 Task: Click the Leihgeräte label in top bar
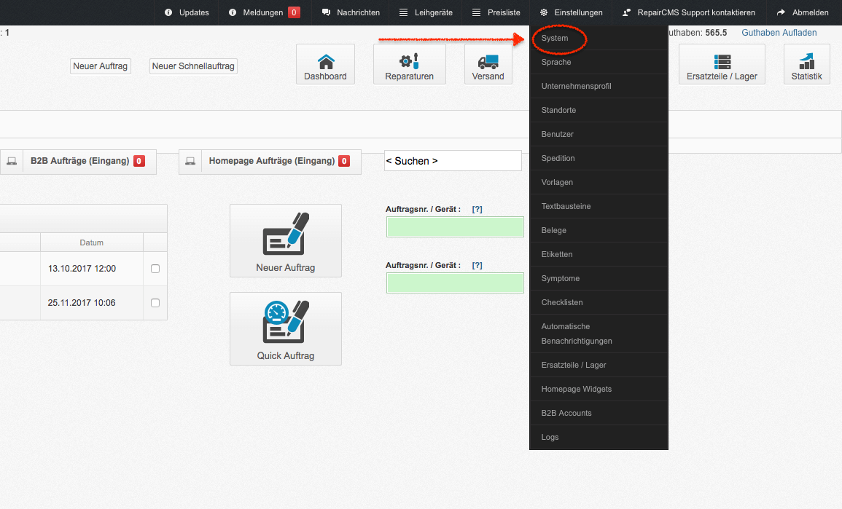pos(433,12)
